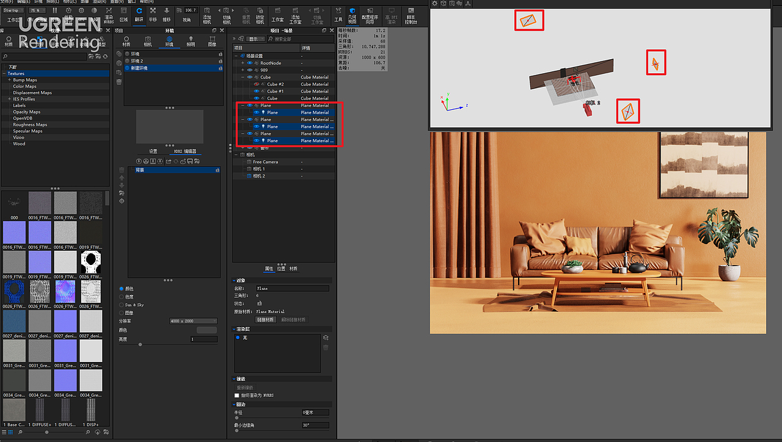The height and width of the screenshot is (442, 782).
Task: Click the move-down arrow beside the HDRI list
Action: coord(122,185)
